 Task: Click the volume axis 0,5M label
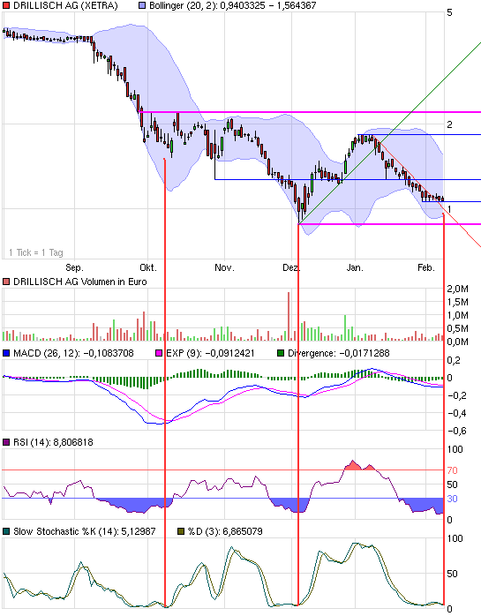458,328
